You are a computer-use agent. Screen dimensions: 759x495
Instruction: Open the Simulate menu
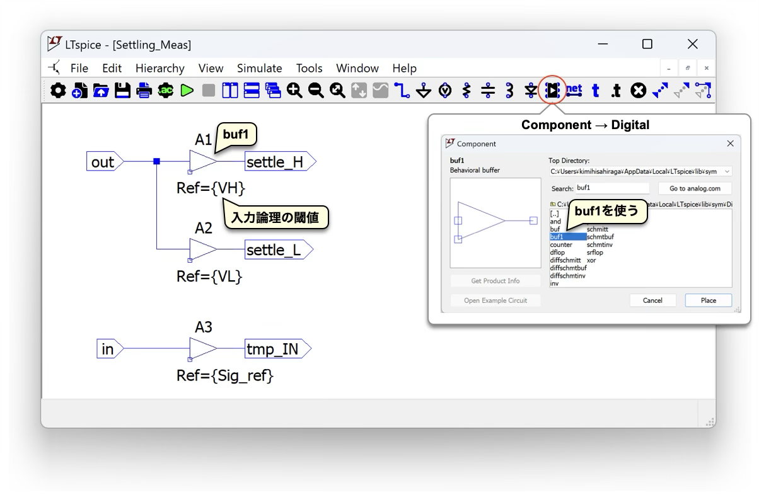(260, 68)
